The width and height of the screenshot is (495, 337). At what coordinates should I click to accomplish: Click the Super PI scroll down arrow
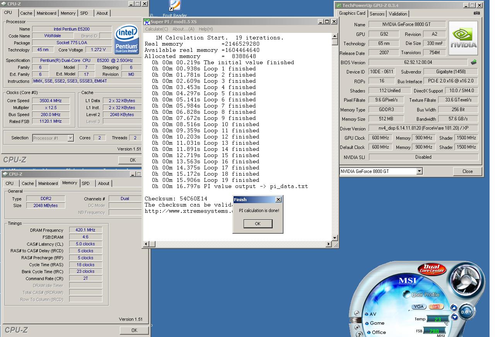click(335, 238)
